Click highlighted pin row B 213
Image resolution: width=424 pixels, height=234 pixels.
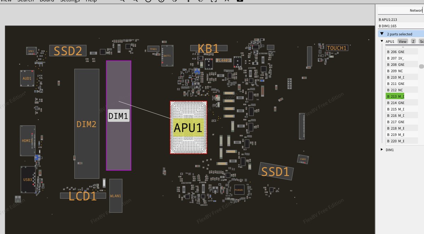395,96
